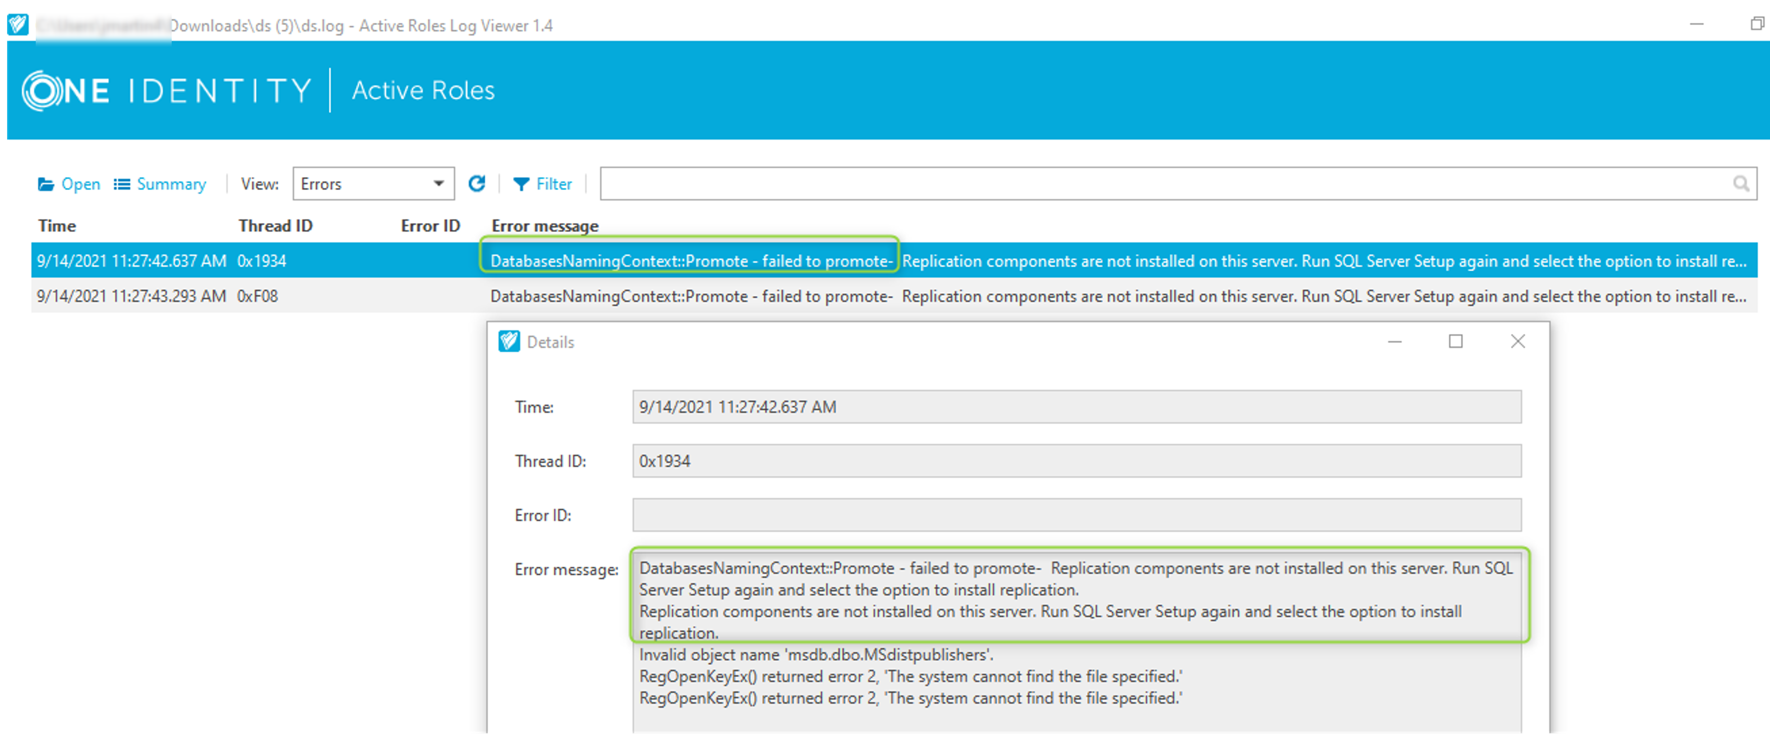The width and height of the screenshot is (1770, 735).
Task: Select the 0x1934 thread error row
Action: click(261, 261)
